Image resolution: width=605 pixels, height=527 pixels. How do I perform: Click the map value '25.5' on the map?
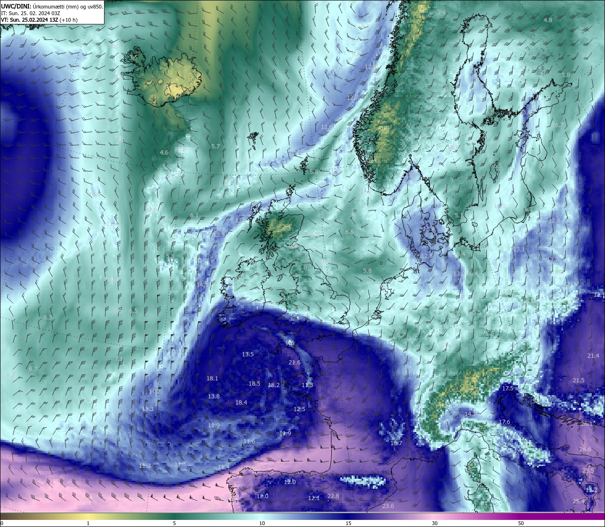[588, 471]
